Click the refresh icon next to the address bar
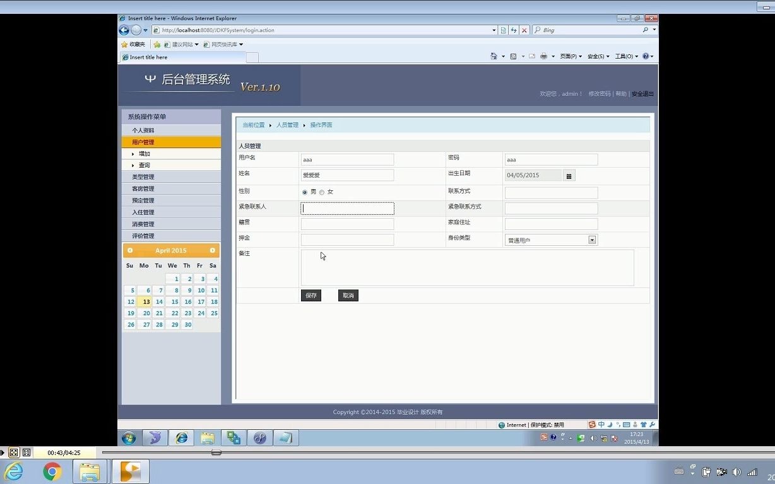775x484 pixels. pos(513,30)
